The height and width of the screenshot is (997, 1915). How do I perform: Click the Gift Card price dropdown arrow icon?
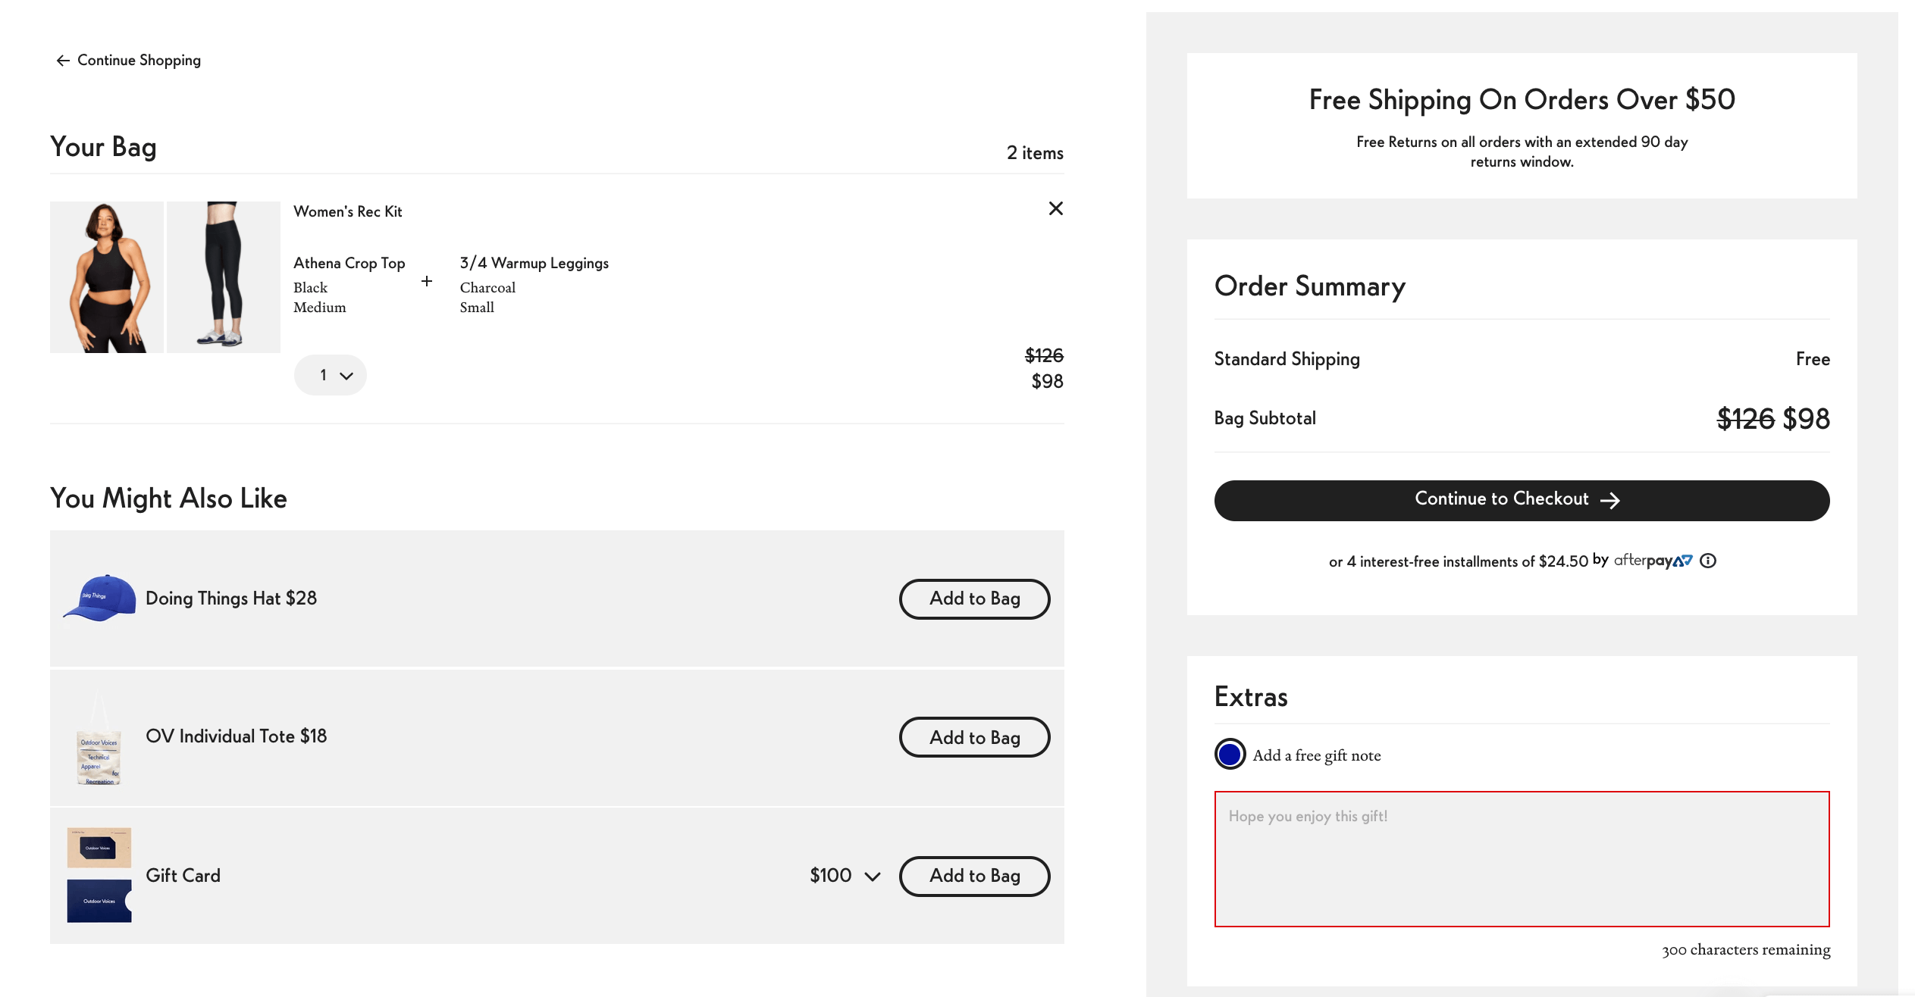pyautogui.click(x=874, y=876)
